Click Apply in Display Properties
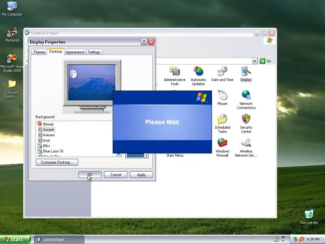Viewport: 325px width, 244px height. pos(141,175)
